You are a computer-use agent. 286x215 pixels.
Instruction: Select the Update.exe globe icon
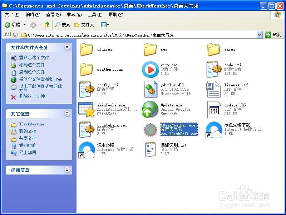point(150,109)
